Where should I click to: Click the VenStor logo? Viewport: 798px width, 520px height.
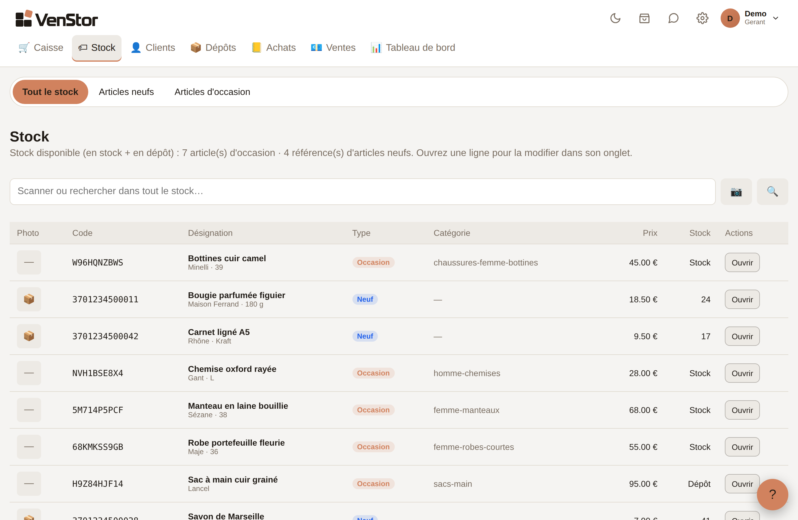[x=57, y=18]
